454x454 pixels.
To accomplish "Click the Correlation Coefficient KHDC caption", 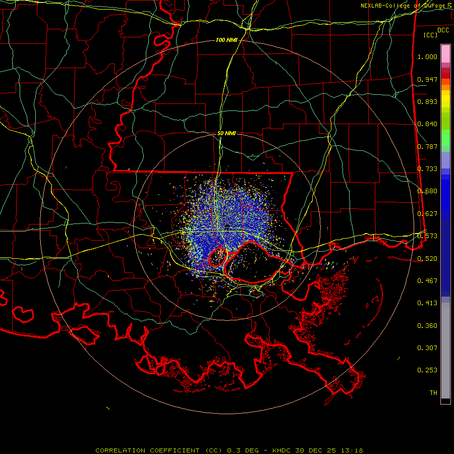I will pos(229,450).
